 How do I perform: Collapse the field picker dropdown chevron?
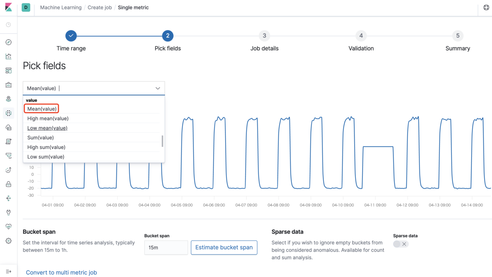coord(157,88)
